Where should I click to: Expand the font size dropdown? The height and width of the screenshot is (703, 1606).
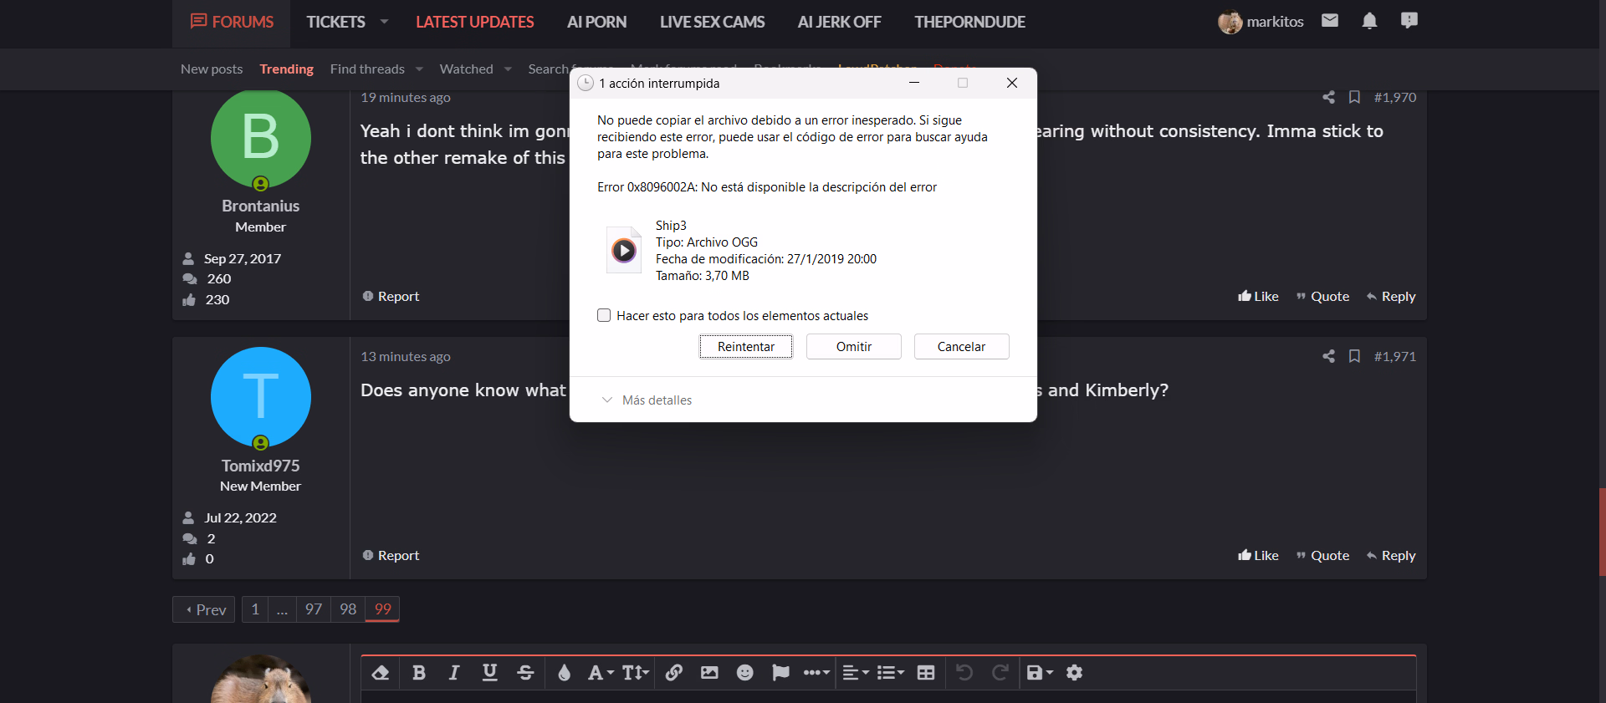(635, 673)
